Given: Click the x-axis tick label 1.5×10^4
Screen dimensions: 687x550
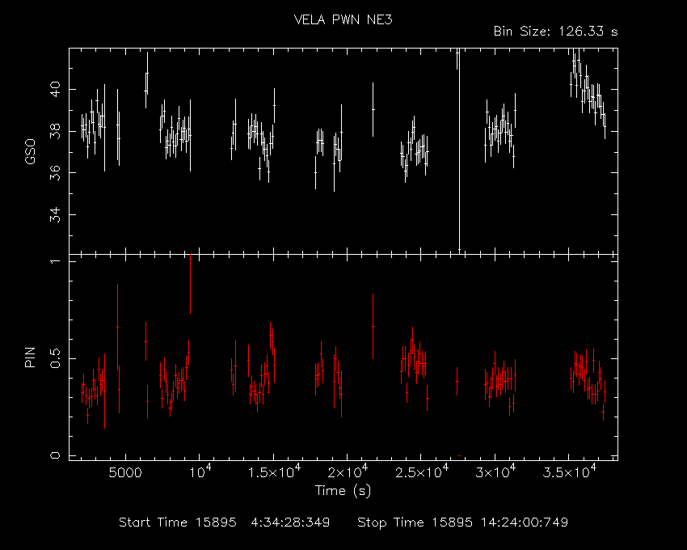Looking at the screenshot, I should [x=274, y=472].
